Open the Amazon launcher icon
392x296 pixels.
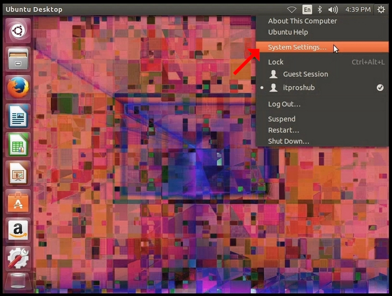point(18,230)
